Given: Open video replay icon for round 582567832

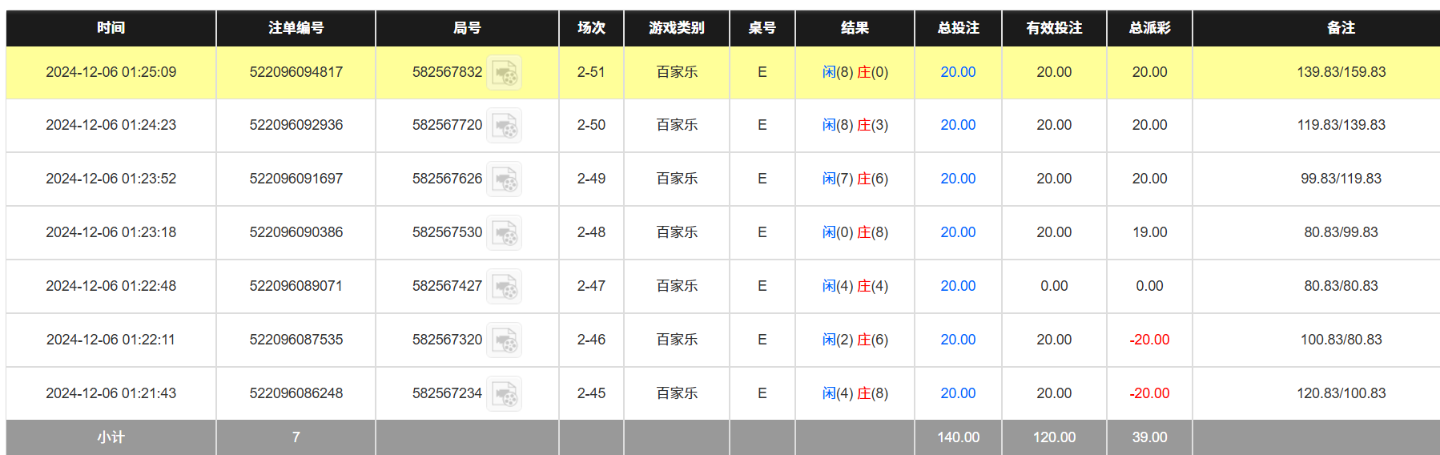Looking at the screenshot, I should coord(505,73).
